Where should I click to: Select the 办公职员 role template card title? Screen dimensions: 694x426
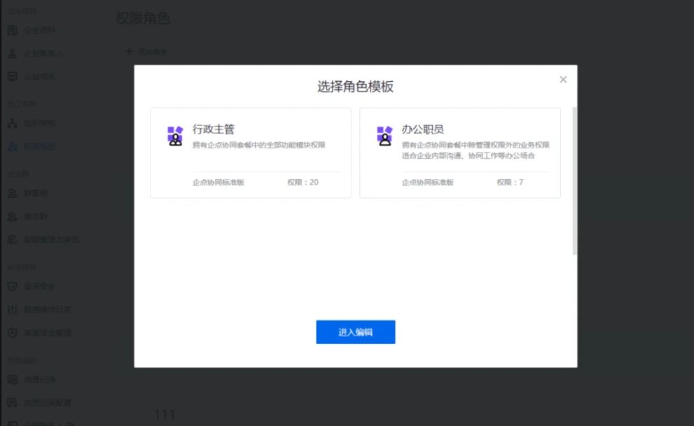[423, 129]
